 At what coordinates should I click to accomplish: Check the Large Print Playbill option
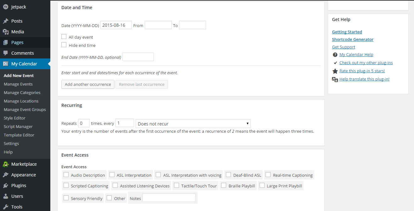262,186
